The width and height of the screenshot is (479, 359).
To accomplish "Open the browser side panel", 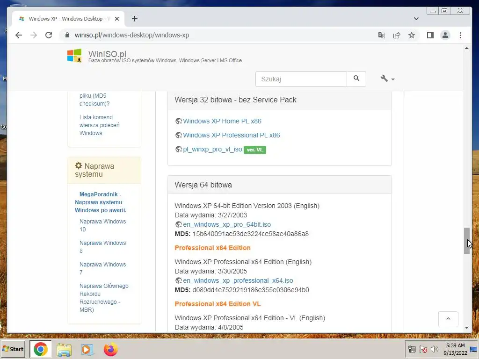I will coord(430,35).
